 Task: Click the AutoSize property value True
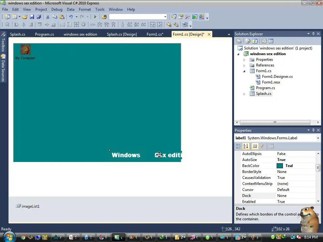tap(281, 160)
